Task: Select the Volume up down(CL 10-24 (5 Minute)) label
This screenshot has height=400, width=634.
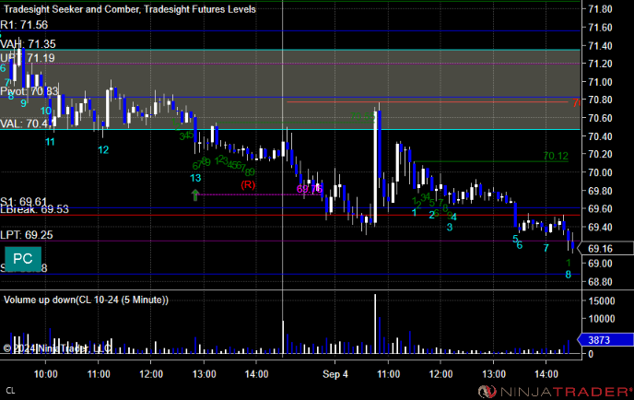Action: click(x=86, y=300)
